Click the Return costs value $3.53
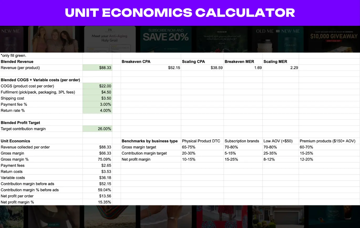 [x=106, y=171]
